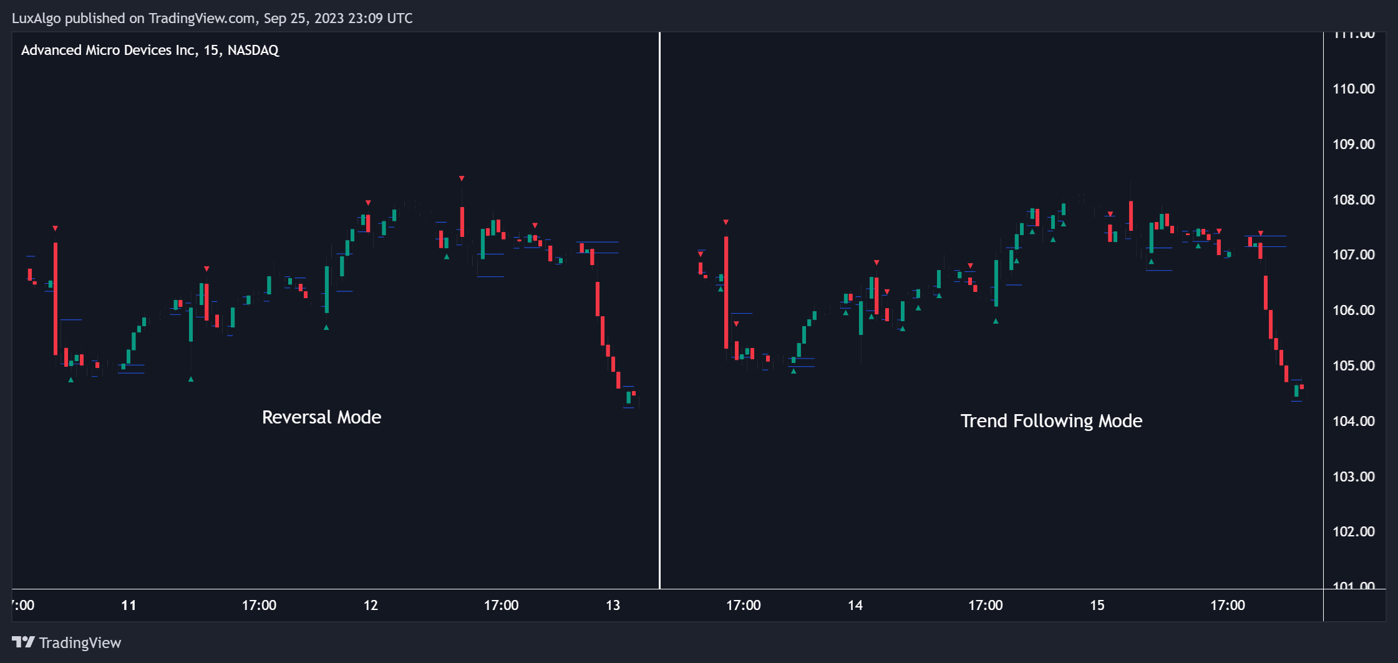Click the 107.00 price axis label

click(1353, 254)
